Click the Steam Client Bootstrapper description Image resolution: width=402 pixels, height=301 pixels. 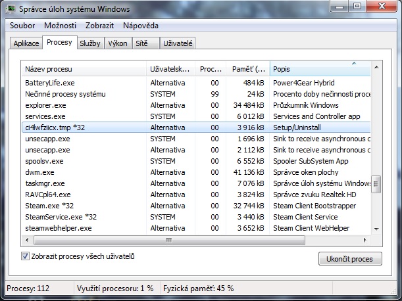pos(314,206)
